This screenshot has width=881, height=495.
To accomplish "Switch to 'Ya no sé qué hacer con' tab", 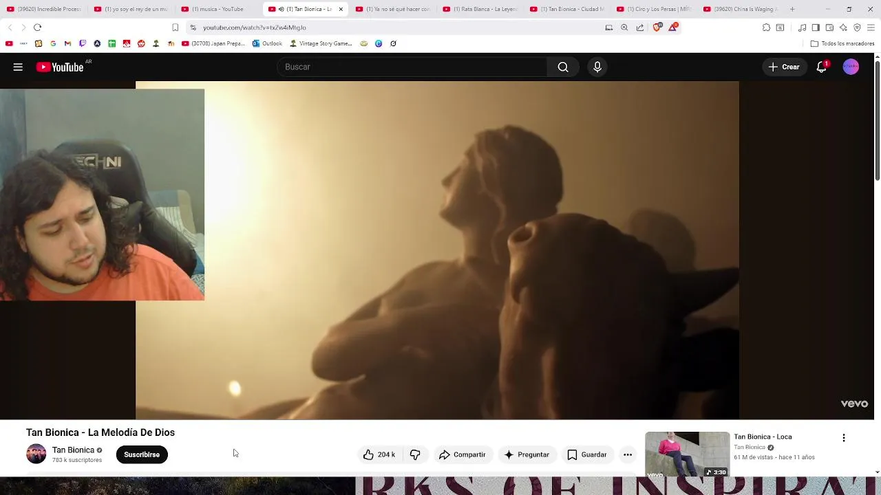I will pos(392,9).
